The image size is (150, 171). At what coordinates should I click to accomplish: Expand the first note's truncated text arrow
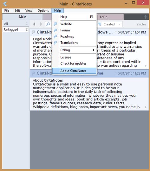pos(146,66)
